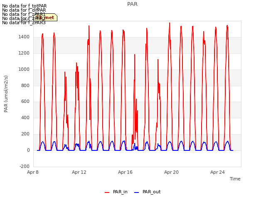
Task: Toggle the PAR_out legend entry
Action: click(x=147, y=192)
